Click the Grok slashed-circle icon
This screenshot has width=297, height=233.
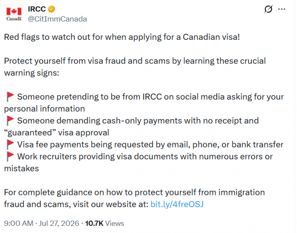coord(268,9)
